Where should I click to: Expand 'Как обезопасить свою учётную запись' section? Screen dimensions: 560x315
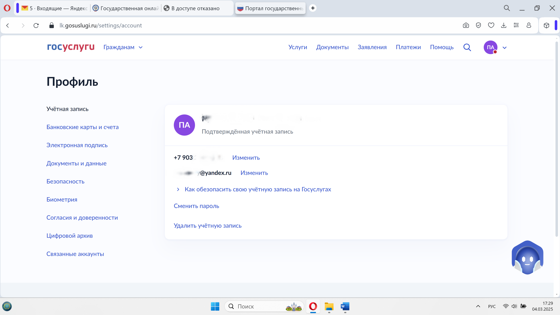point(258,189)
